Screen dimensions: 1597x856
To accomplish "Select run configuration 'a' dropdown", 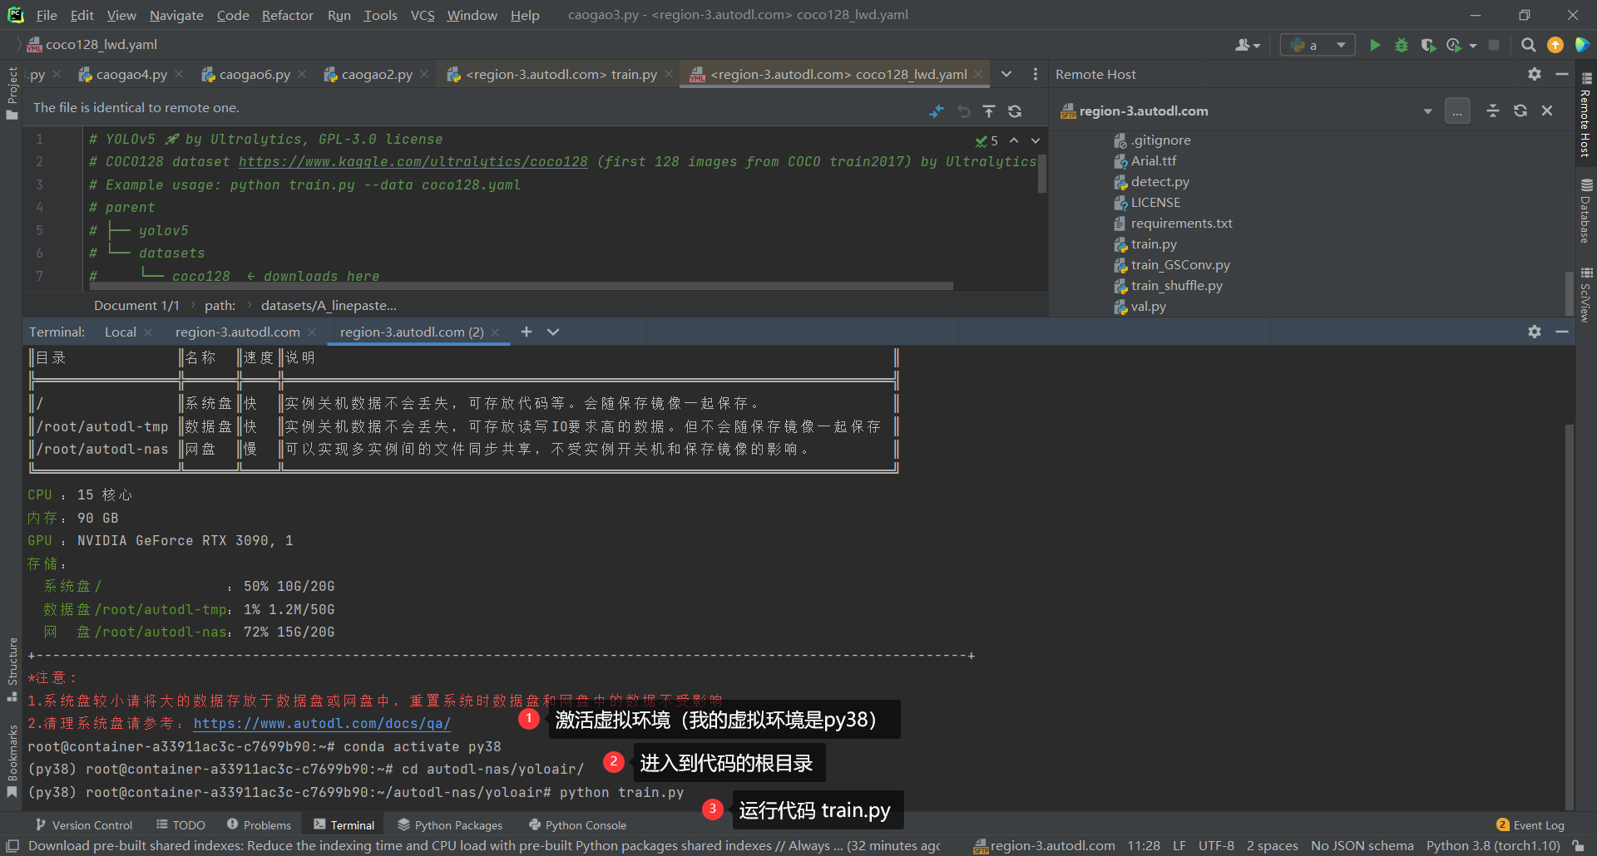I will 1318,45.
